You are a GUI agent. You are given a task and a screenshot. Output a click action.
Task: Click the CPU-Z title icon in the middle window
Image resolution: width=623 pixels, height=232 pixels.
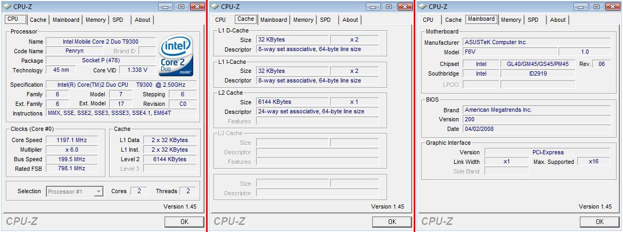coord(214,6)
